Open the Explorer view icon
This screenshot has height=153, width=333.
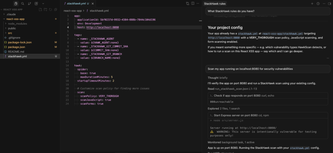pyautogui.click(x=16, y=4)
